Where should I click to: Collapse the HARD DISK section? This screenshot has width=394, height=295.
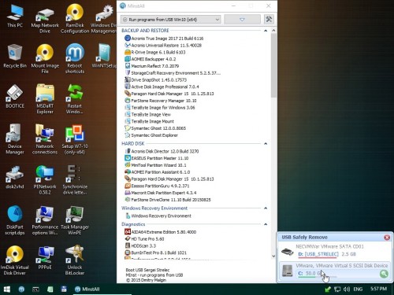(x=266, y=144)
